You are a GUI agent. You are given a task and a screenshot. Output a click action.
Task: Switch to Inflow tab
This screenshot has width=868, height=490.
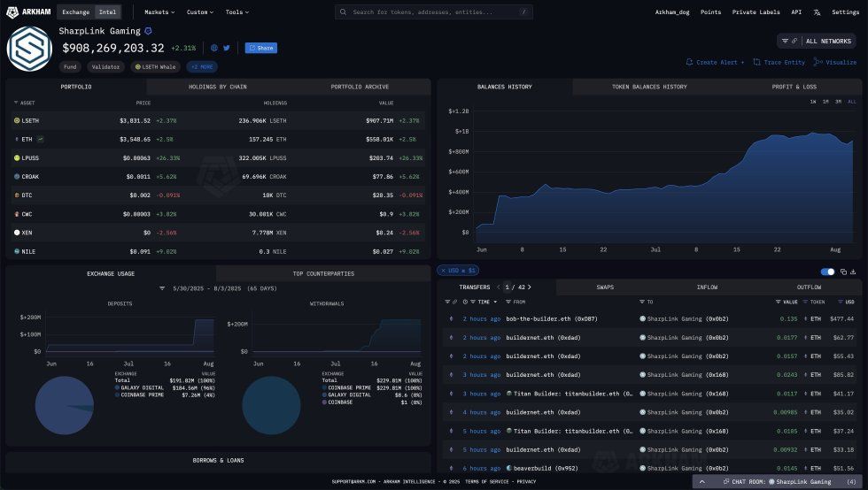coord(707,287)
